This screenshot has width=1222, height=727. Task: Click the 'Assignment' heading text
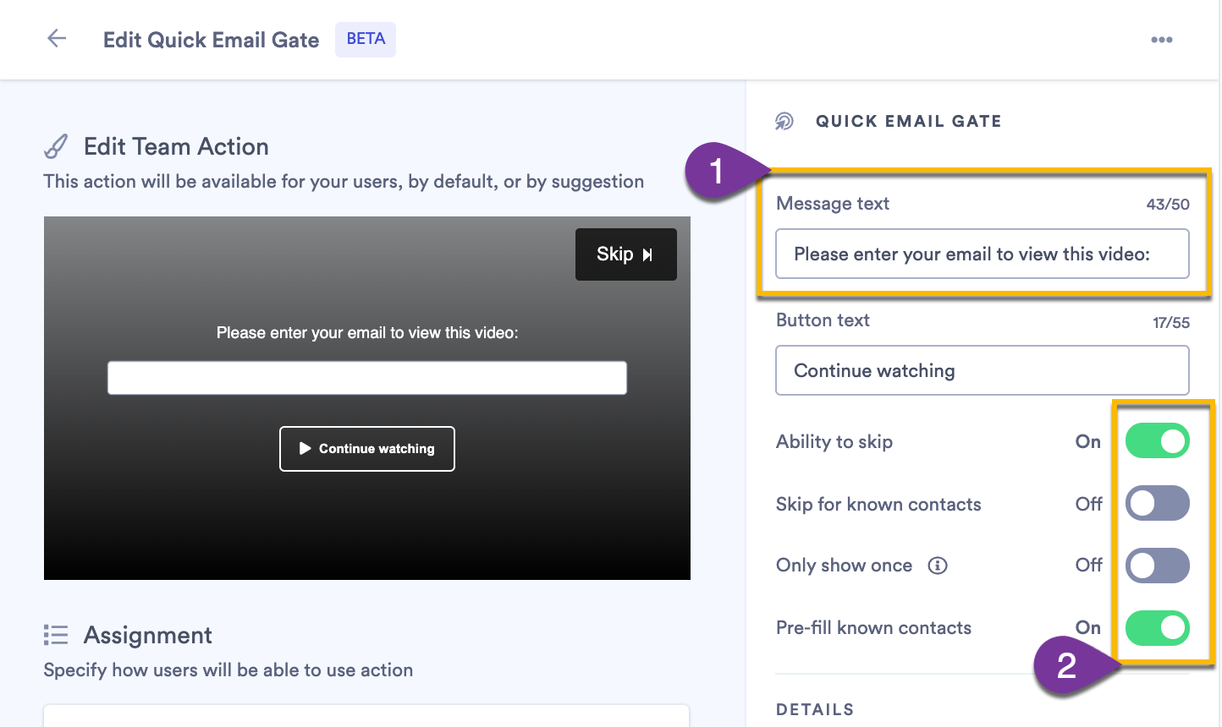148,635
